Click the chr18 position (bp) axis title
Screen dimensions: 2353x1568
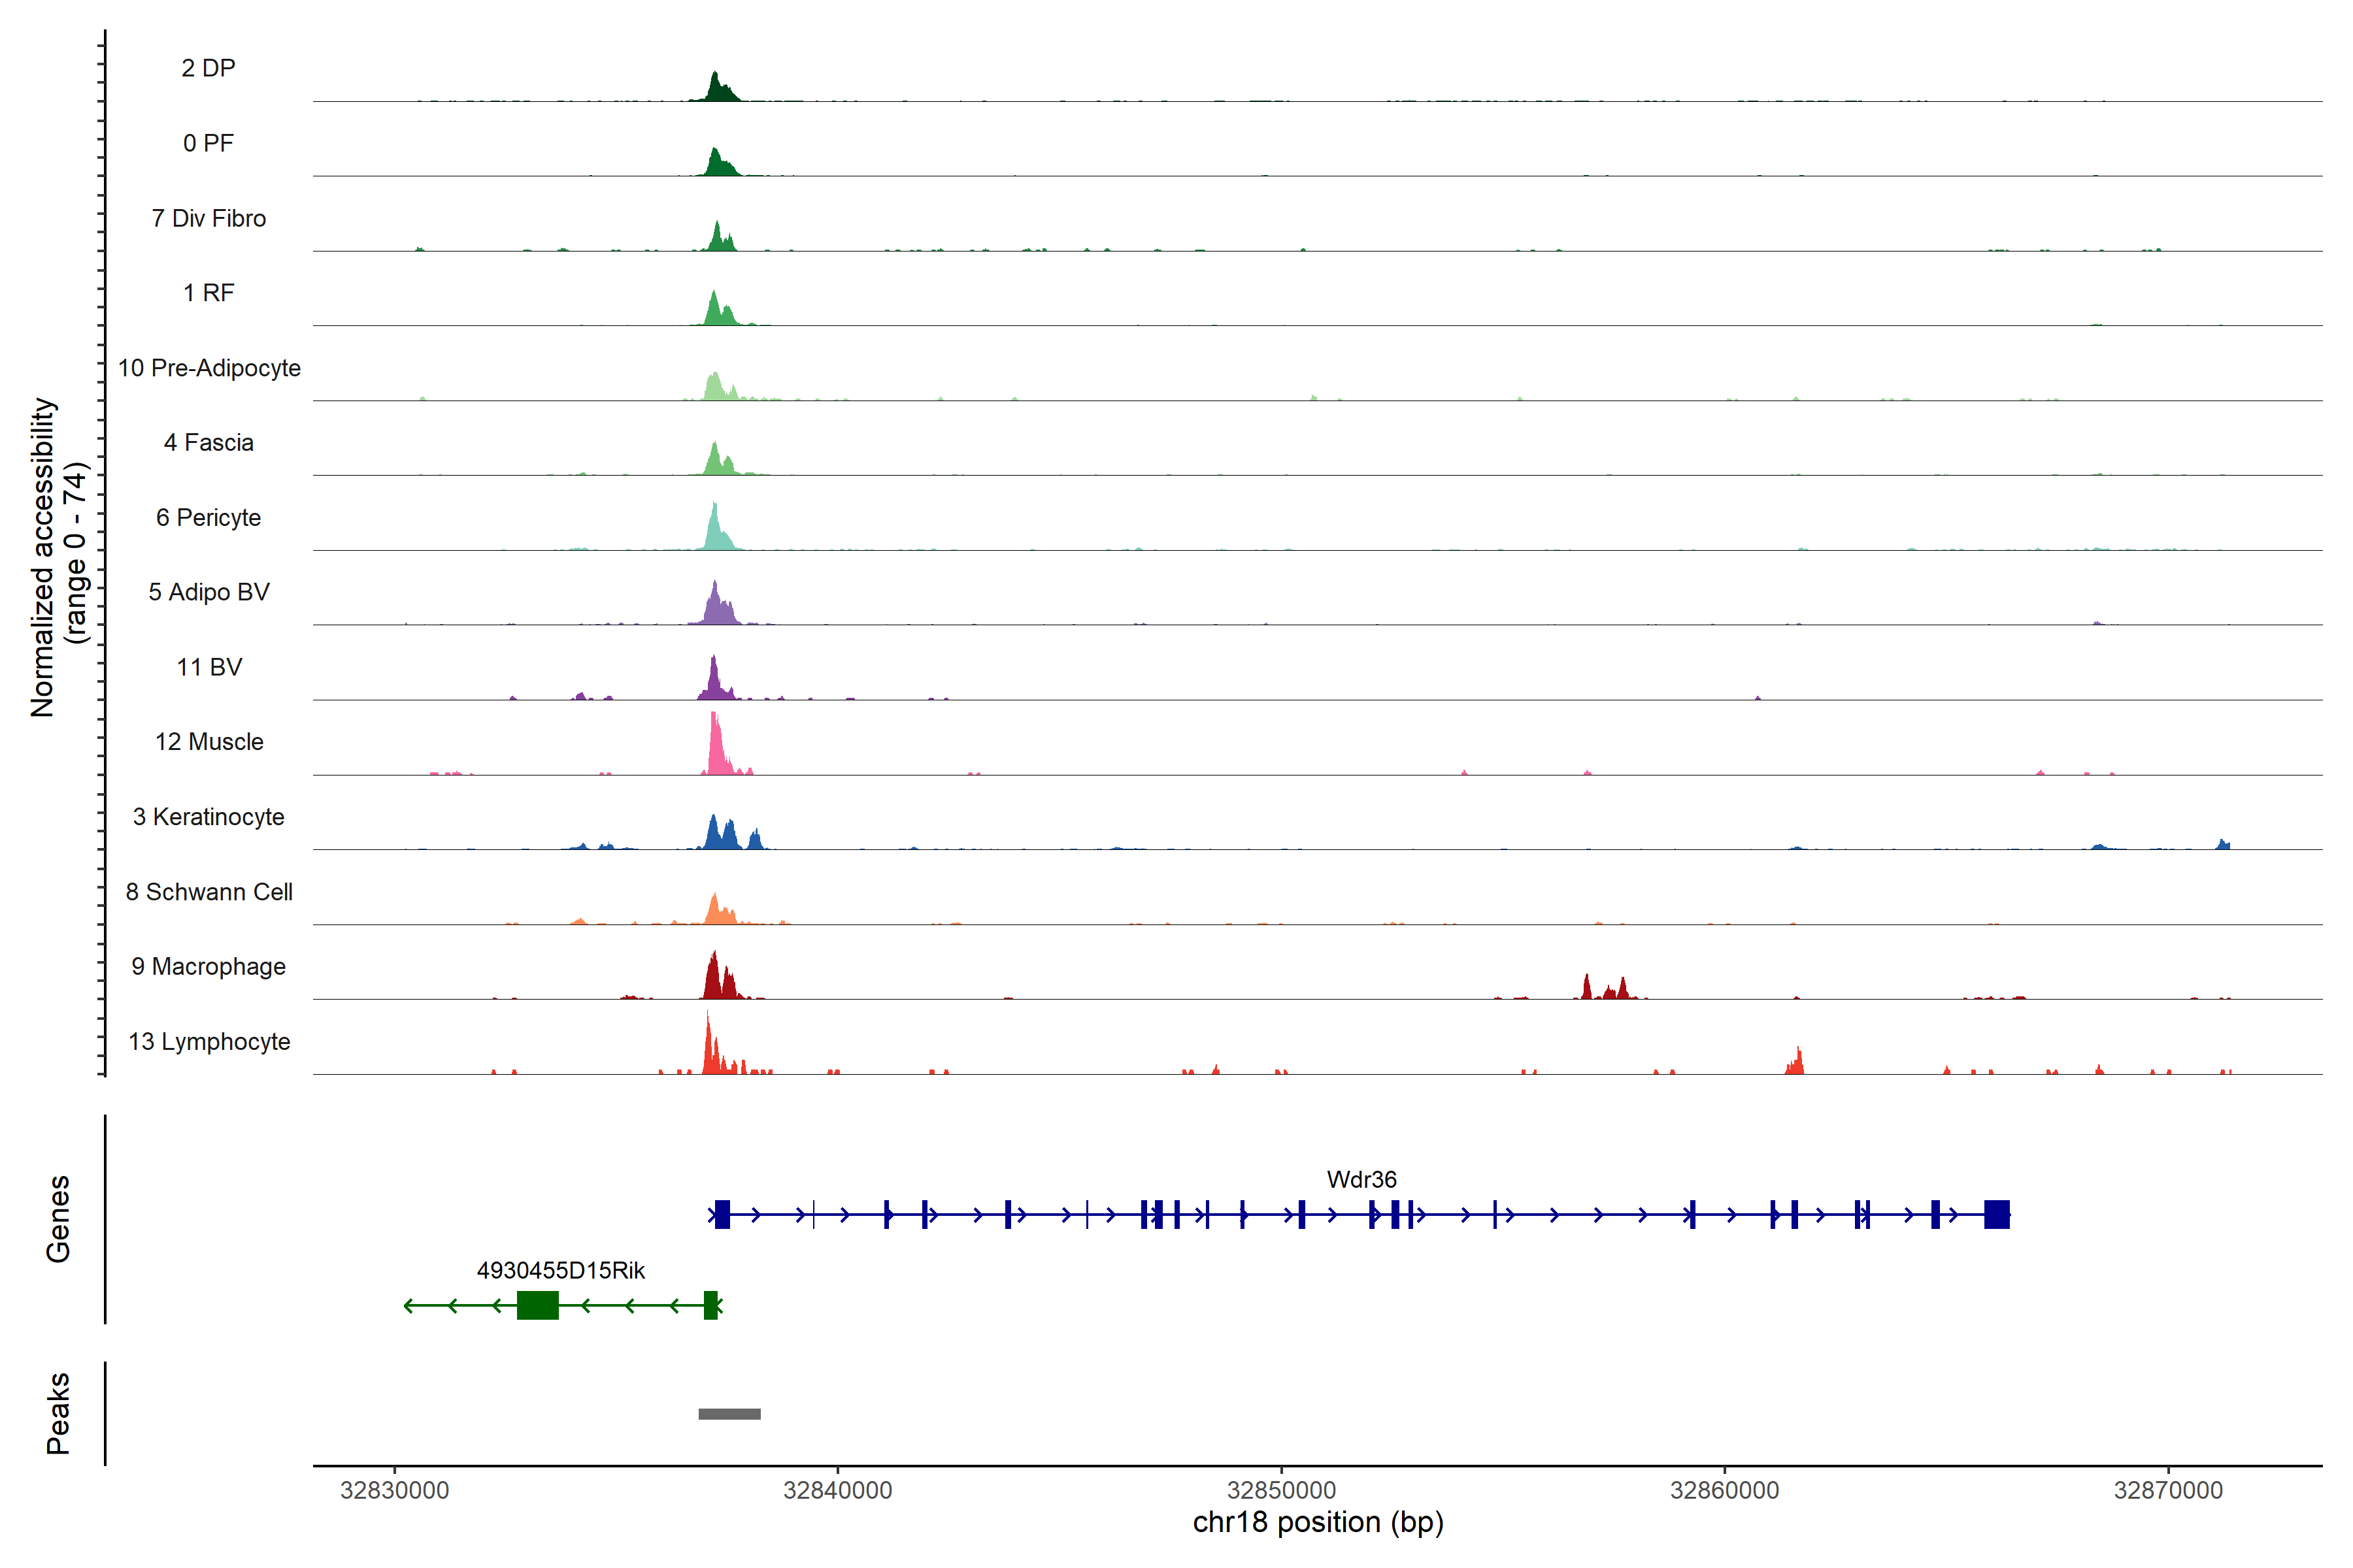click(x=1318, y=1523)
